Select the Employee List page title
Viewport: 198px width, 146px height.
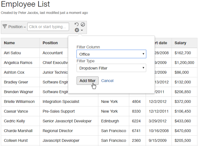[26, 4]
